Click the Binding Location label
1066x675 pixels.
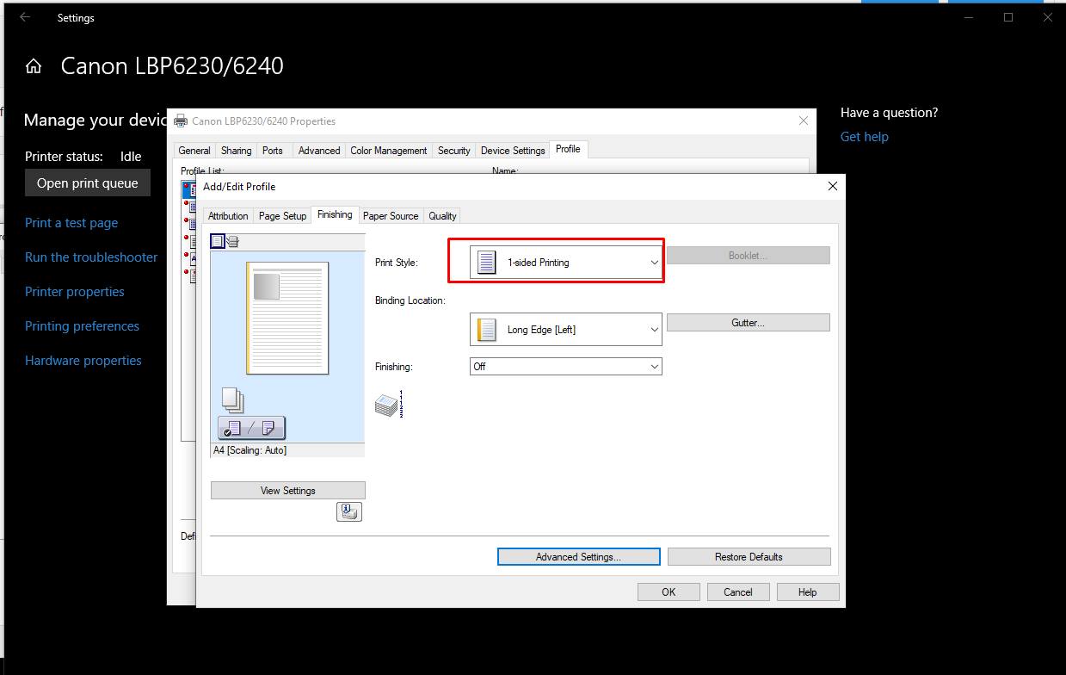point(410,300)
